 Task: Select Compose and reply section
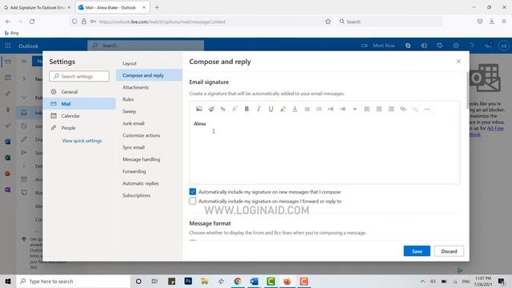pyautogui.click(x=150, y=75)
